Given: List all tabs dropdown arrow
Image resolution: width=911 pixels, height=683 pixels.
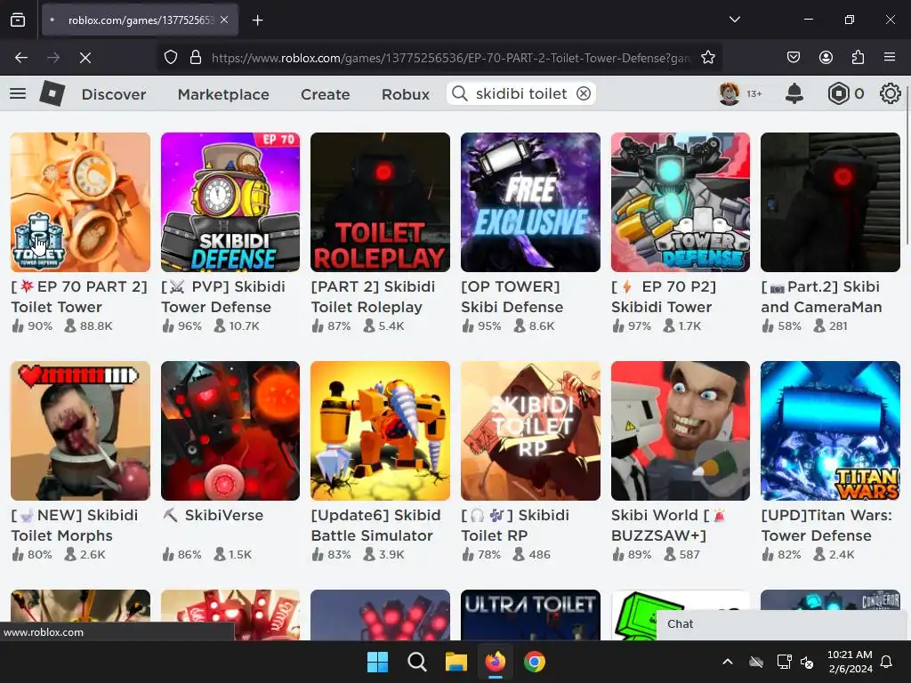Looking at the screenshot, I should [x=734, y=20].
